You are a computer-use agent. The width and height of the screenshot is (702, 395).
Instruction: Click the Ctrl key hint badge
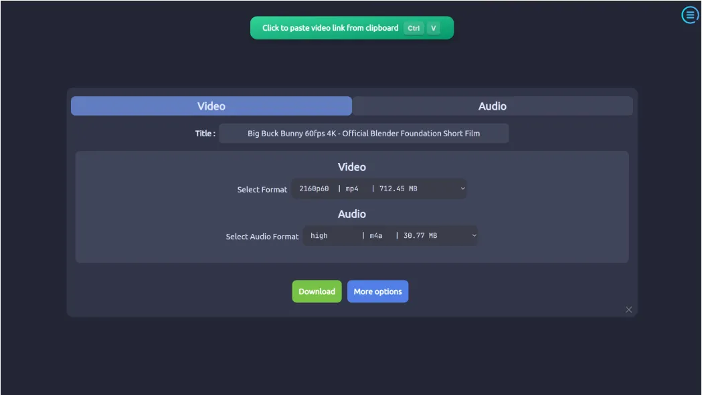tap(414, 28)
